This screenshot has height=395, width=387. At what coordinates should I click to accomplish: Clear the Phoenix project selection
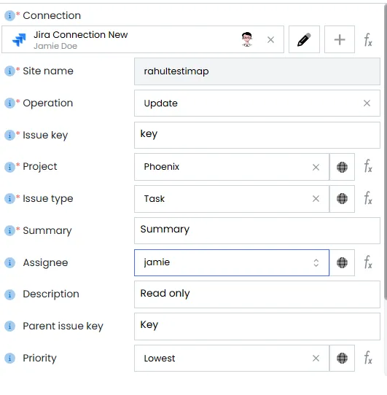pos(316,167)
